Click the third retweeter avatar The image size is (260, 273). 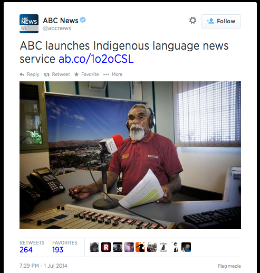tap(118, 247)
